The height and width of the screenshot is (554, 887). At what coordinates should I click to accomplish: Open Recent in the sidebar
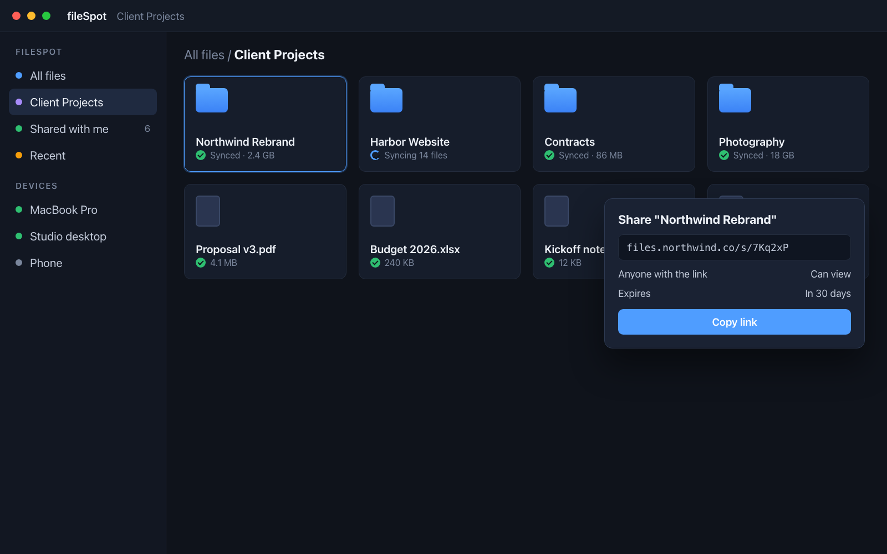click(x=83, y=155)
